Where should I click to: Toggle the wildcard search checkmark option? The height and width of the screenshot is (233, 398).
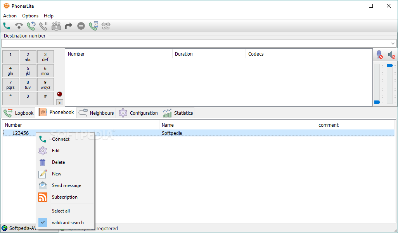(x=65, y=223)
